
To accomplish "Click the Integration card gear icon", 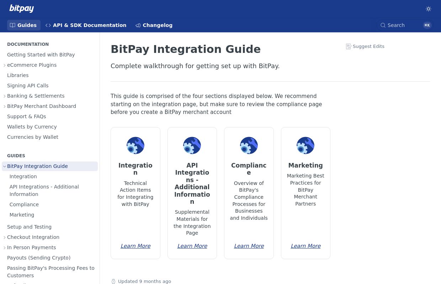I will click(136, 146).
